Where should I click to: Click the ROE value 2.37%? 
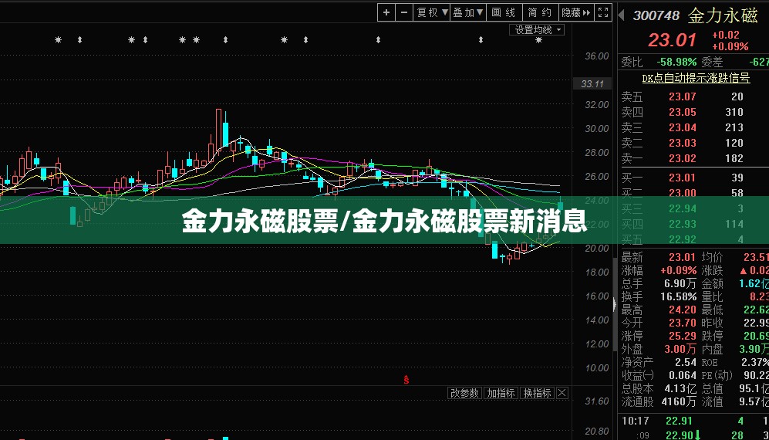(756, 362)
